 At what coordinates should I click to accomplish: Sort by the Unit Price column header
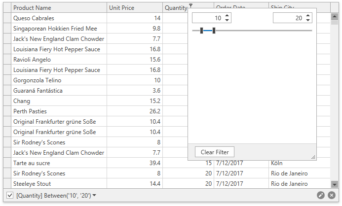pos(133,8)
